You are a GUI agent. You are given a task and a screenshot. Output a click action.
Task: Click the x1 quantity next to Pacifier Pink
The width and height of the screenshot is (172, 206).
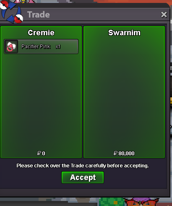click(58, 47)
